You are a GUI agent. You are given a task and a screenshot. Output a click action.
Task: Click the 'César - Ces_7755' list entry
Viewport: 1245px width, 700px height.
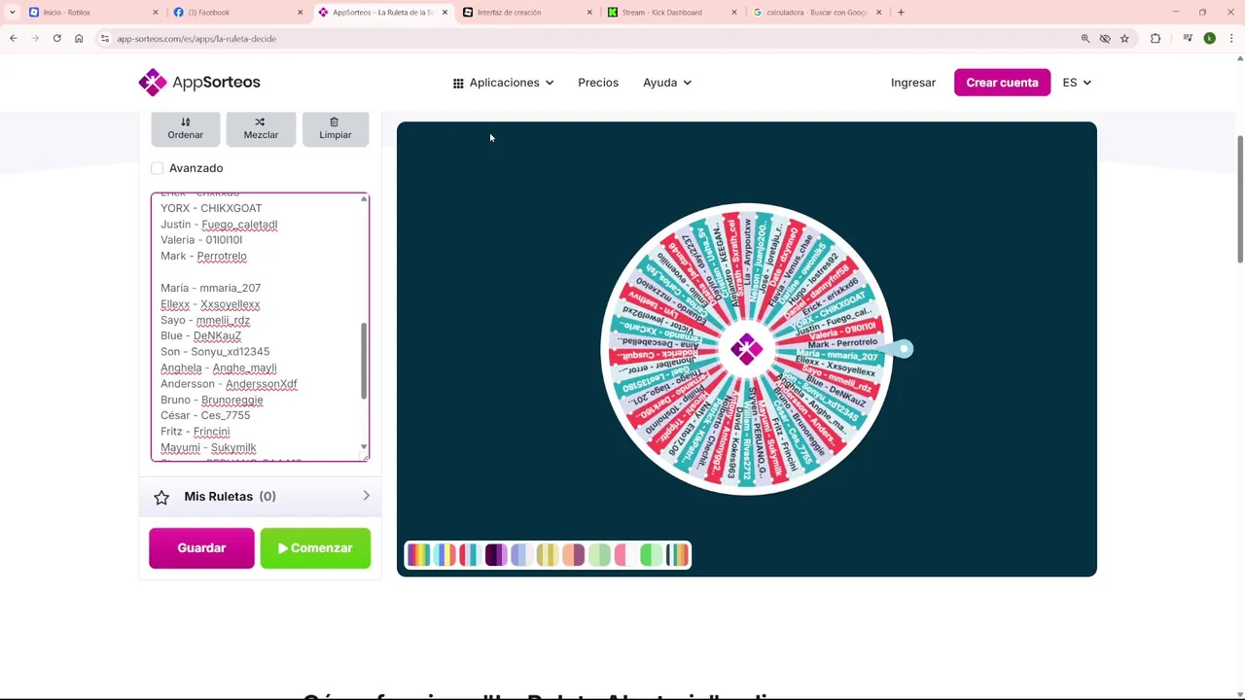click(205, 415)
